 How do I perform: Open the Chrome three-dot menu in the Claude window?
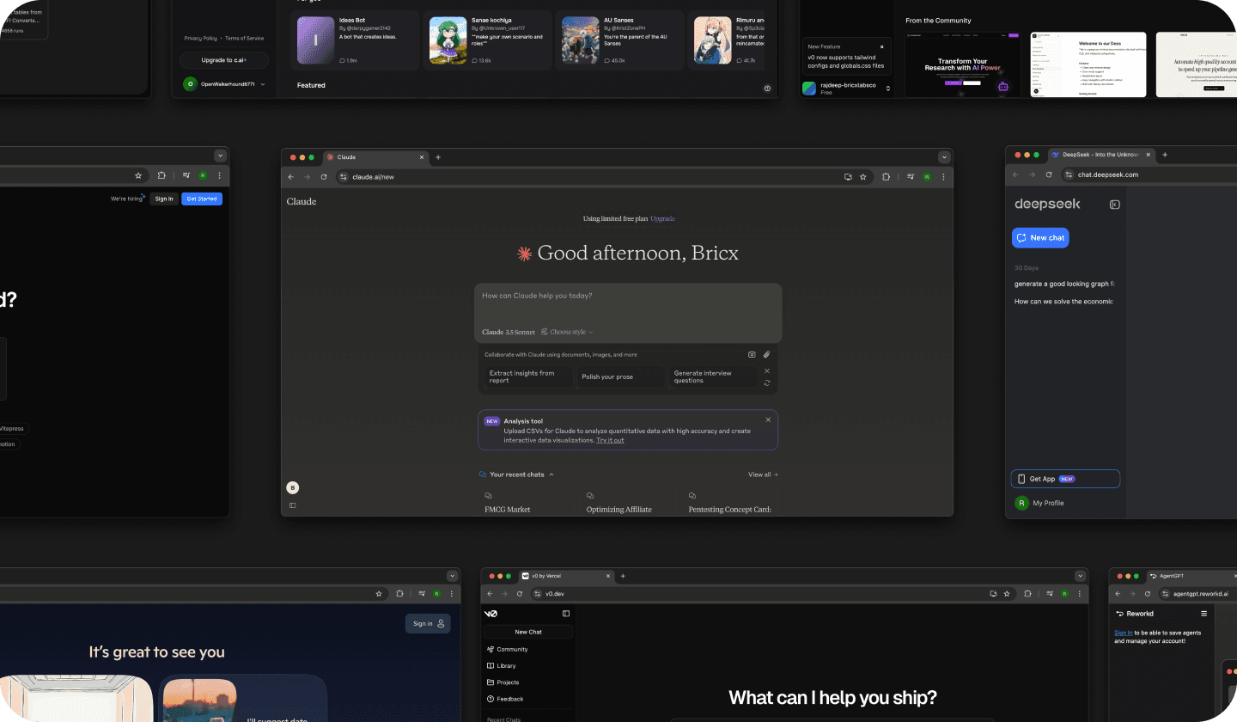coord(943,177)
